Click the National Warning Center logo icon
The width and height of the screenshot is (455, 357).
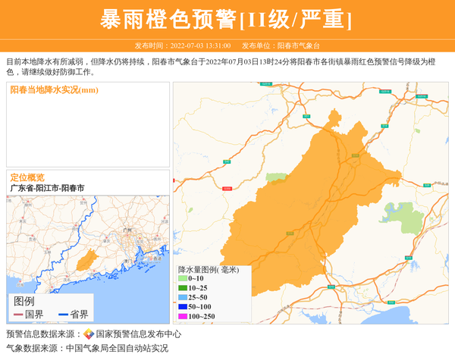[x=89, y=334]
